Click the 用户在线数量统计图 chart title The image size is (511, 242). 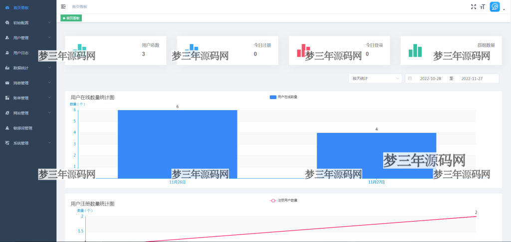point(92,97)
